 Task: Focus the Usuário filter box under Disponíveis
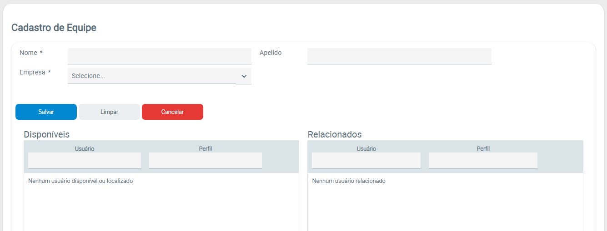(85, 161)
